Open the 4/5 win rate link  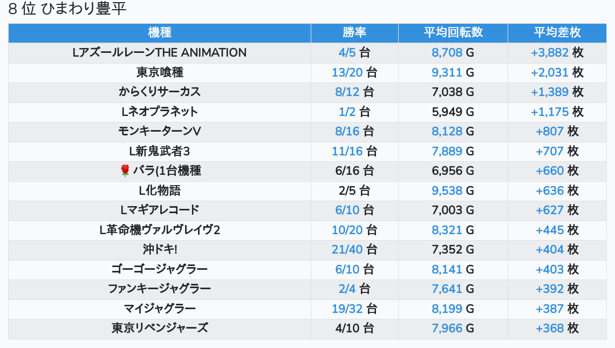[347, 53]
